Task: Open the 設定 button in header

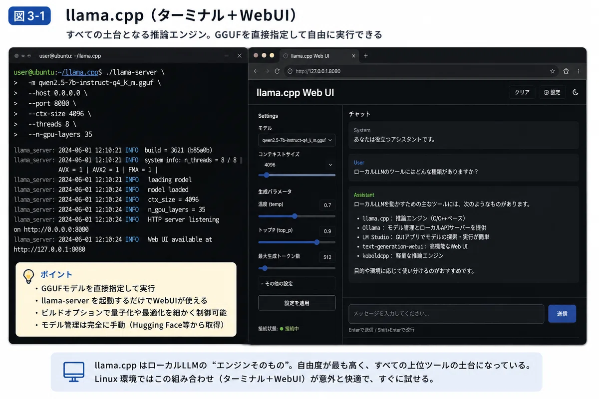Action: 552,92
